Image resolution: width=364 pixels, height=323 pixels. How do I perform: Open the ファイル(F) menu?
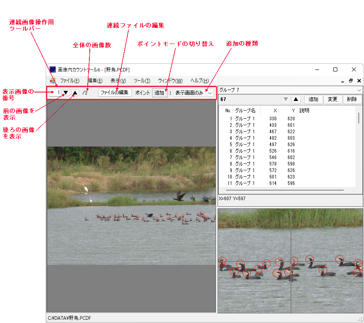coord(70,81)
